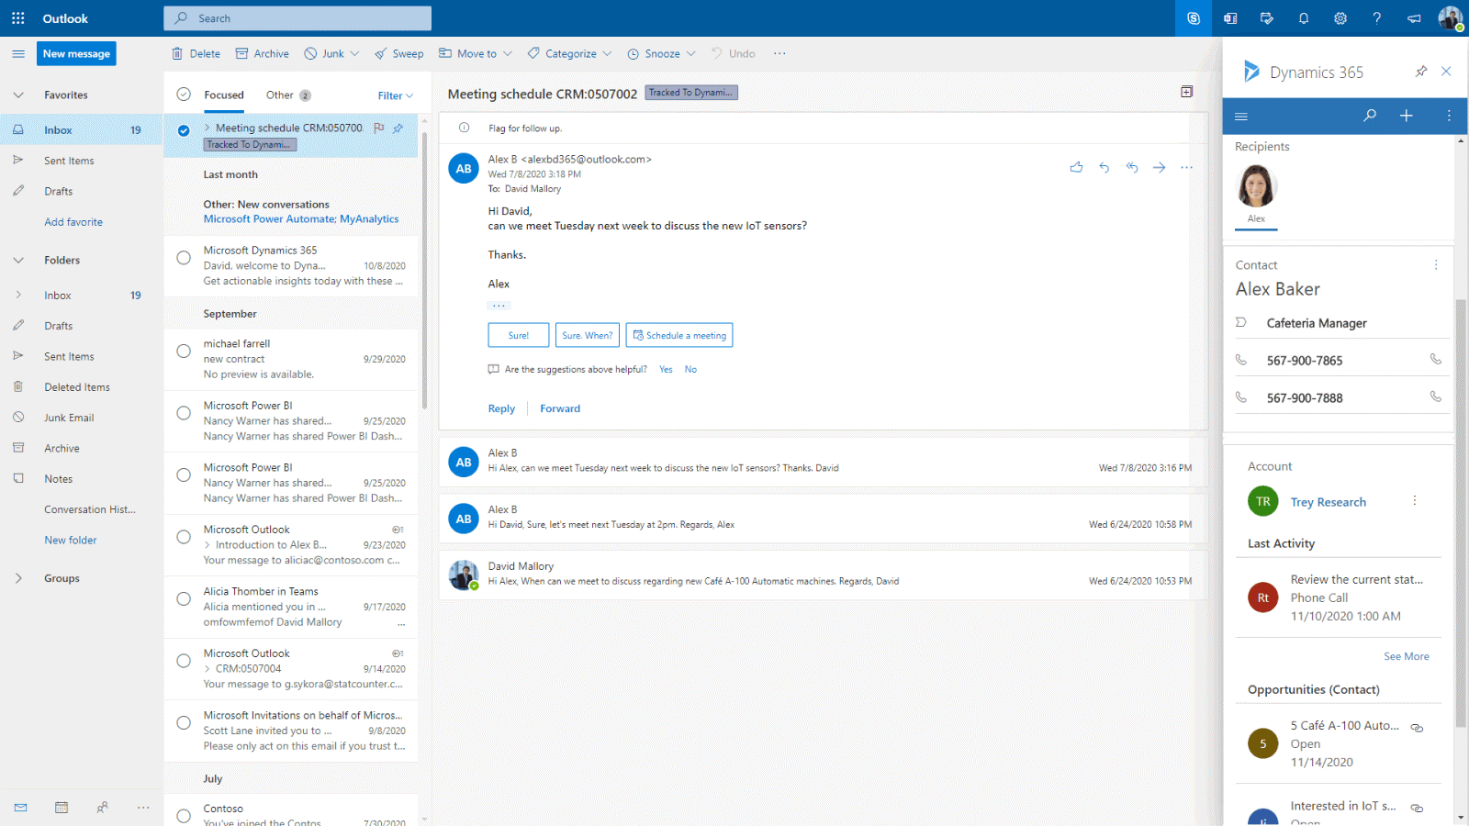
Task: Deselect the Meeting schedule email checkbox
Action: [184, 130]
